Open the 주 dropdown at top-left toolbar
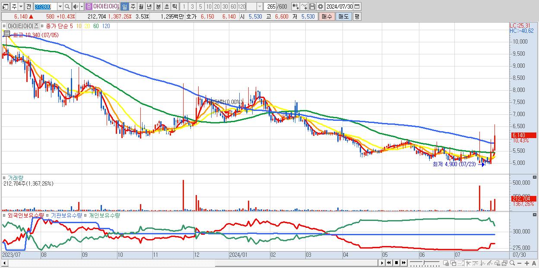 click(x=21, y=6)
